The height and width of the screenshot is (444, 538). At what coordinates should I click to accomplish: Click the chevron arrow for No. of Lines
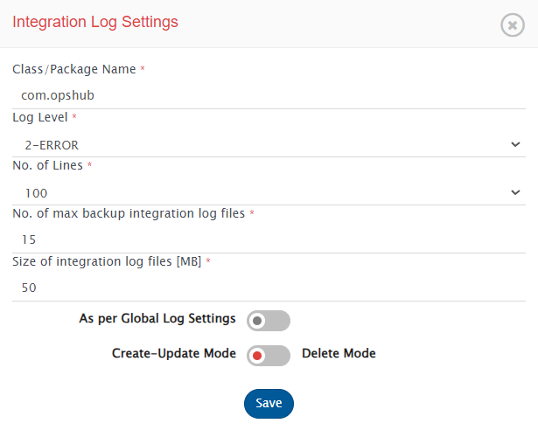coord(515,192)
